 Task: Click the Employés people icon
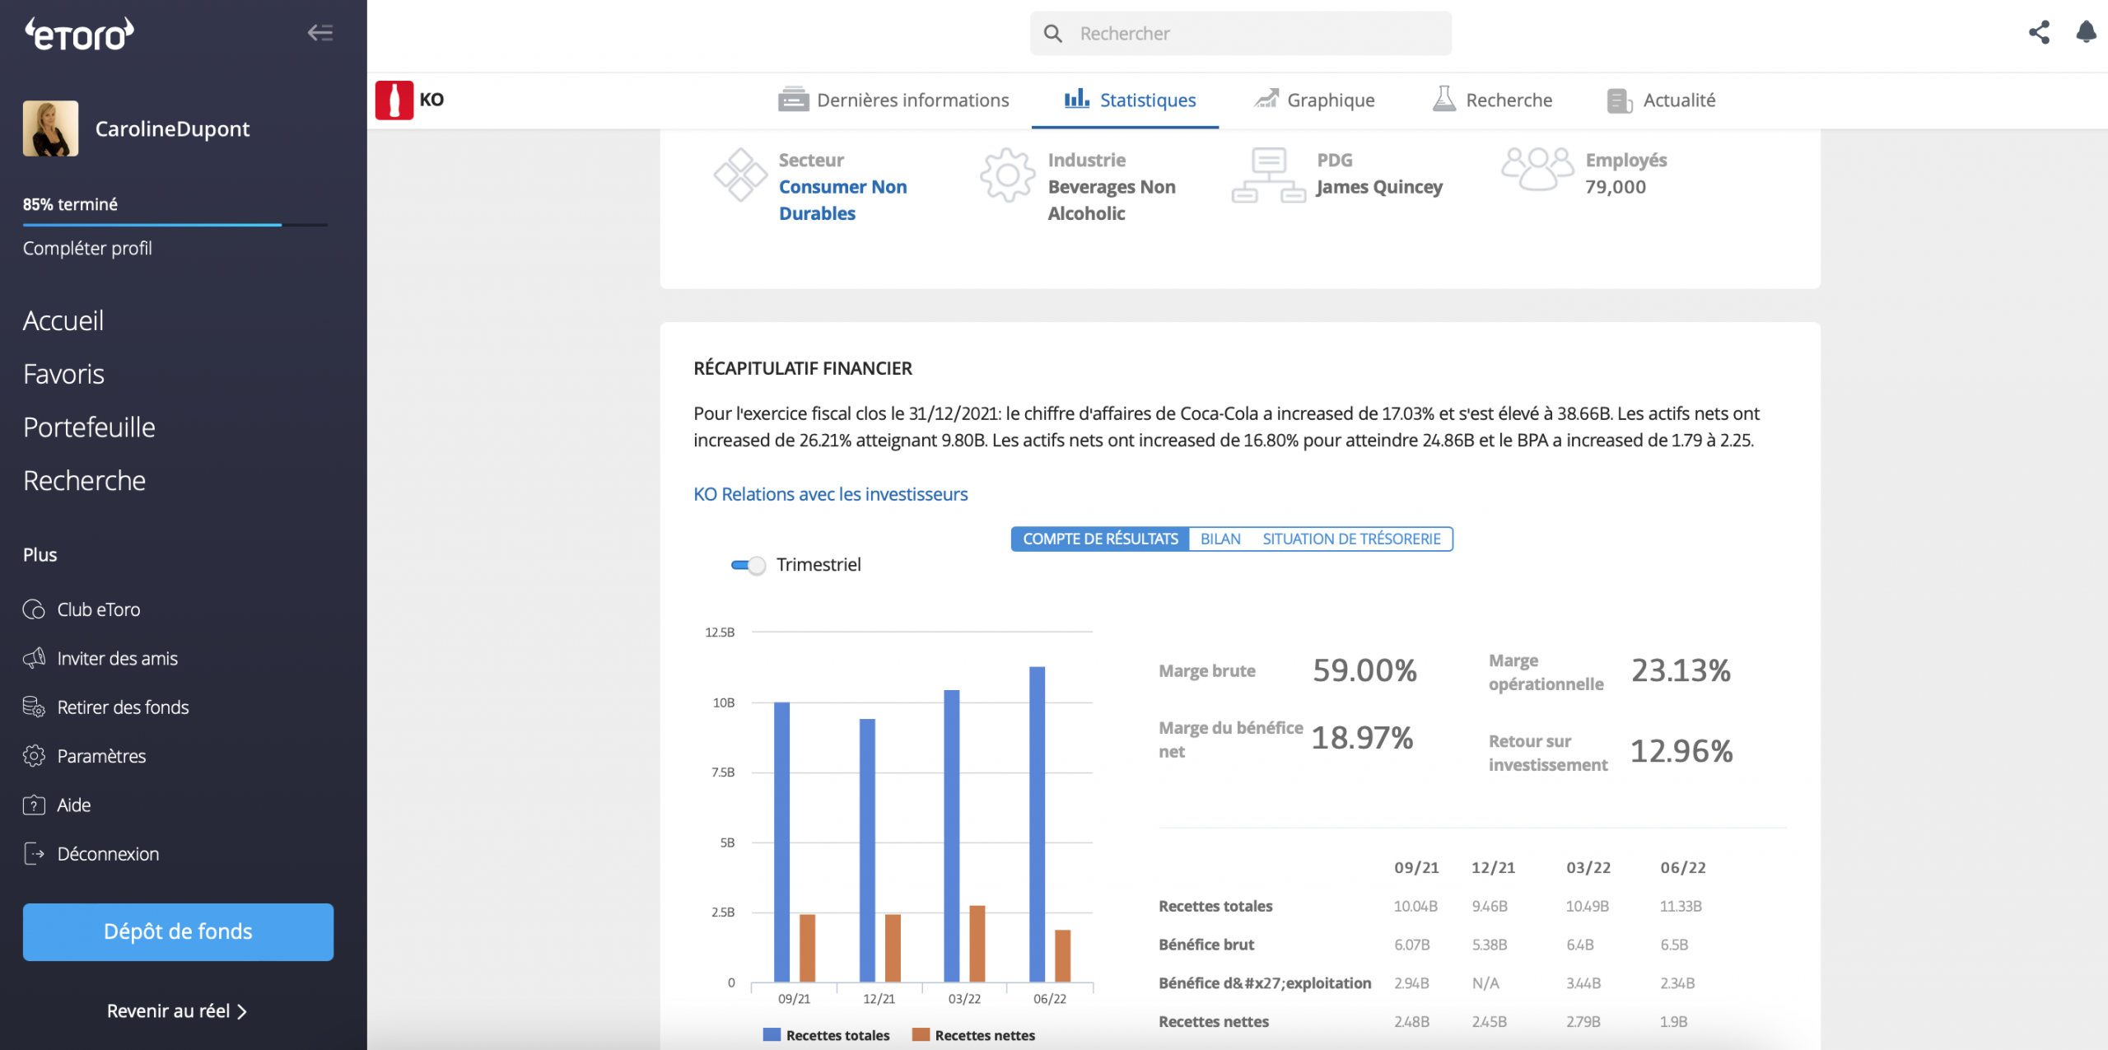(1537, 169)
